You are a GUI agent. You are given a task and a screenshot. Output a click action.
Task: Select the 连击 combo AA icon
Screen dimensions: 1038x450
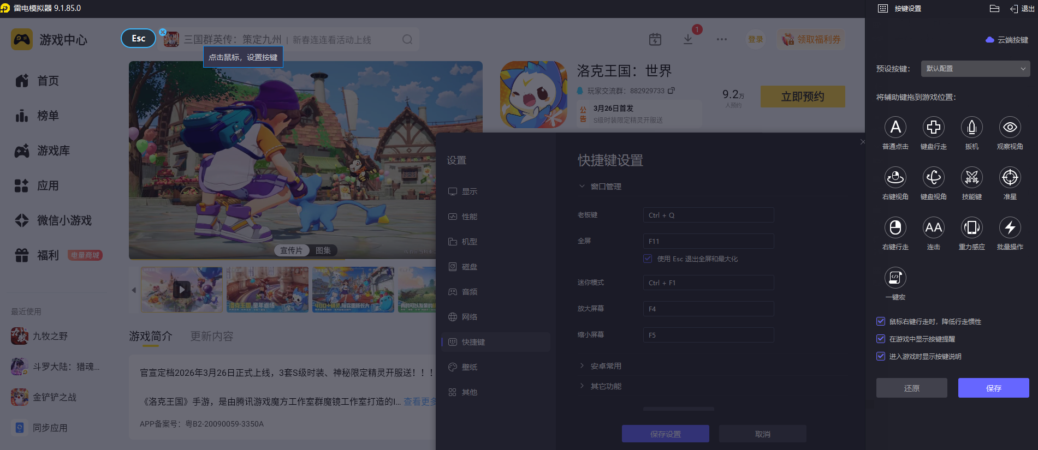(934, 227)
